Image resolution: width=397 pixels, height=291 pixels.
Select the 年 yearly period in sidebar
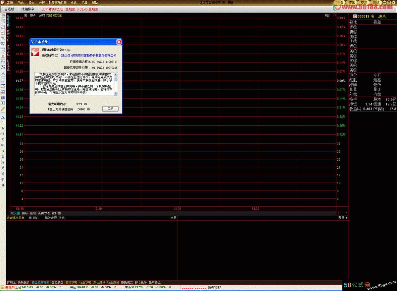click(x=3, y=185)
